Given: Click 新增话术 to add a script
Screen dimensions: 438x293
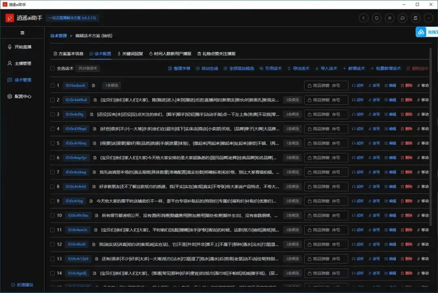Looking at the screenshot, I should point(354,68).
